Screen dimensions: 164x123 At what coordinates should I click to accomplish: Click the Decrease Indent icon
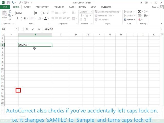click(65, 18)
